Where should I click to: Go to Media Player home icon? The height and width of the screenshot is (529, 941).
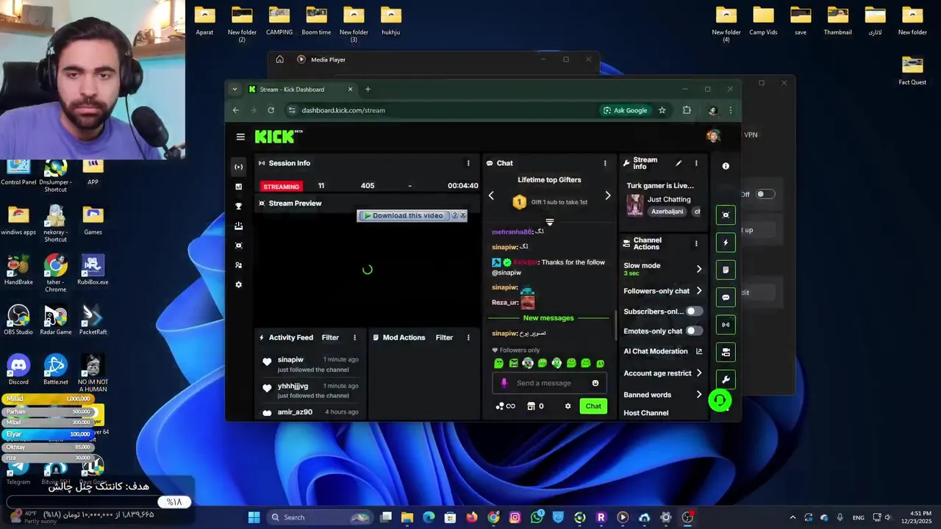pyautogui.click(x=279, y=60)
